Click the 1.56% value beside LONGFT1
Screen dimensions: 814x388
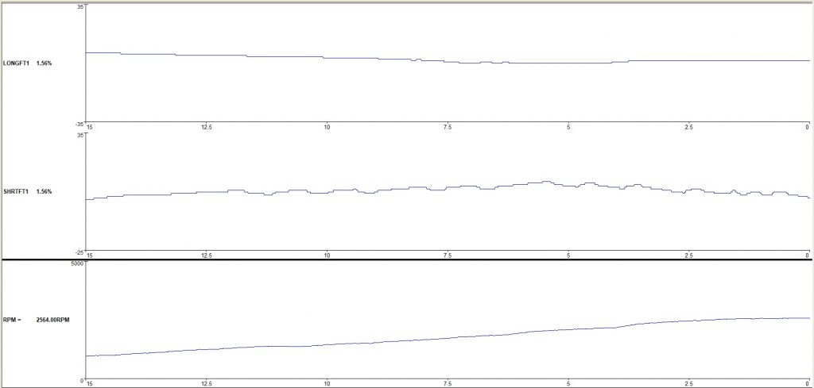click(x=44, y=63)
